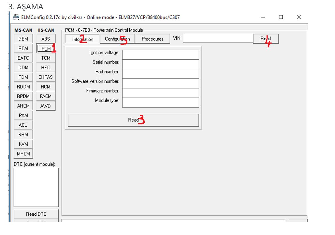Viewport: 335px width, 235px height.
Task: Select the KVM module button
Action: pos(23,144)
